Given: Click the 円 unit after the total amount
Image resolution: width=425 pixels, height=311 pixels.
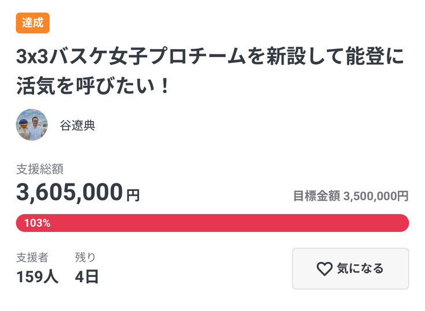Looking at the screenshot, I should pyautogui.click(x=133, y=196).
